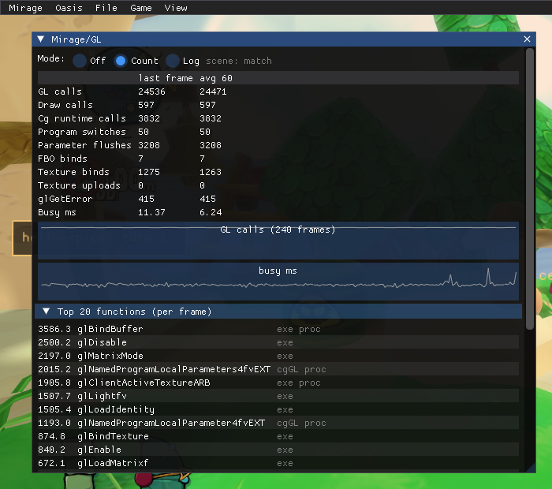Open the Mirage menu
The height and width of the screenshot is (489, 552).
point(25,8)
